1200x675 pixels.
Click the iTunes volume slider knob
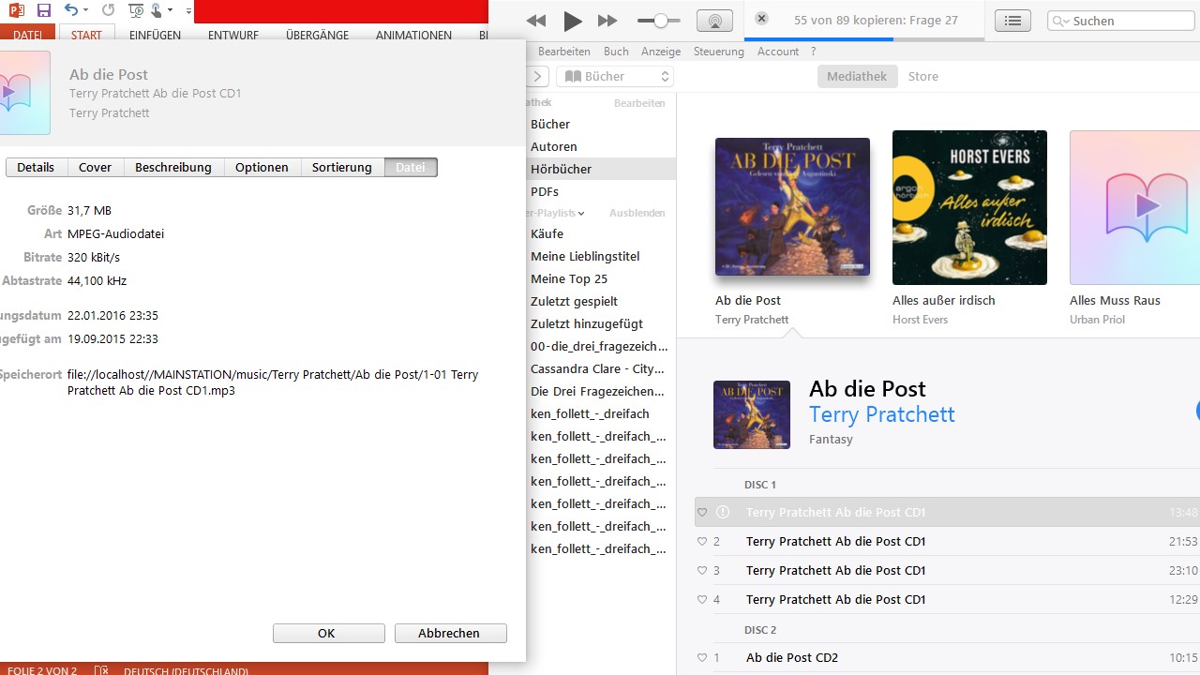pos(662,20)
